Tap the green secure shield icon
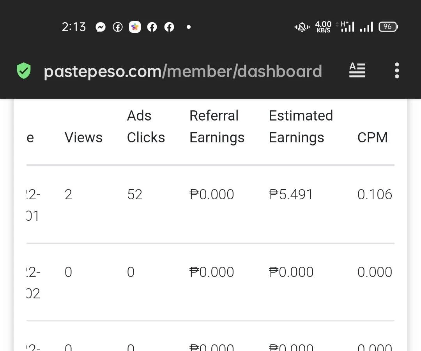421x351 pixels. pos(24,71)
